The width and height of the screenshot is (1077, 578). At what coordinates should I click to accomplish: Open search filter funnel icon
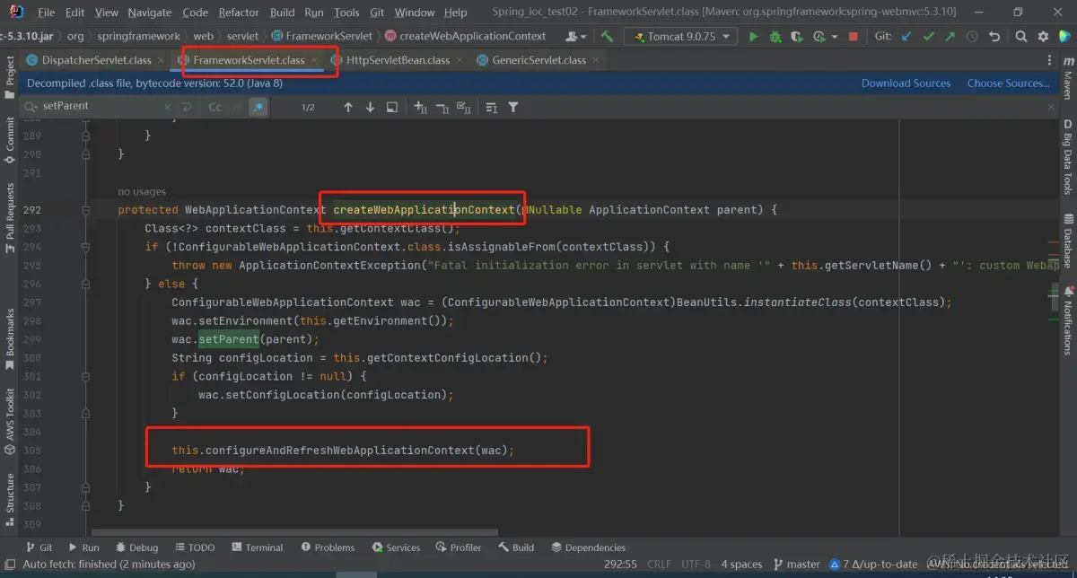pyautogui.click(x=513, y=107)
